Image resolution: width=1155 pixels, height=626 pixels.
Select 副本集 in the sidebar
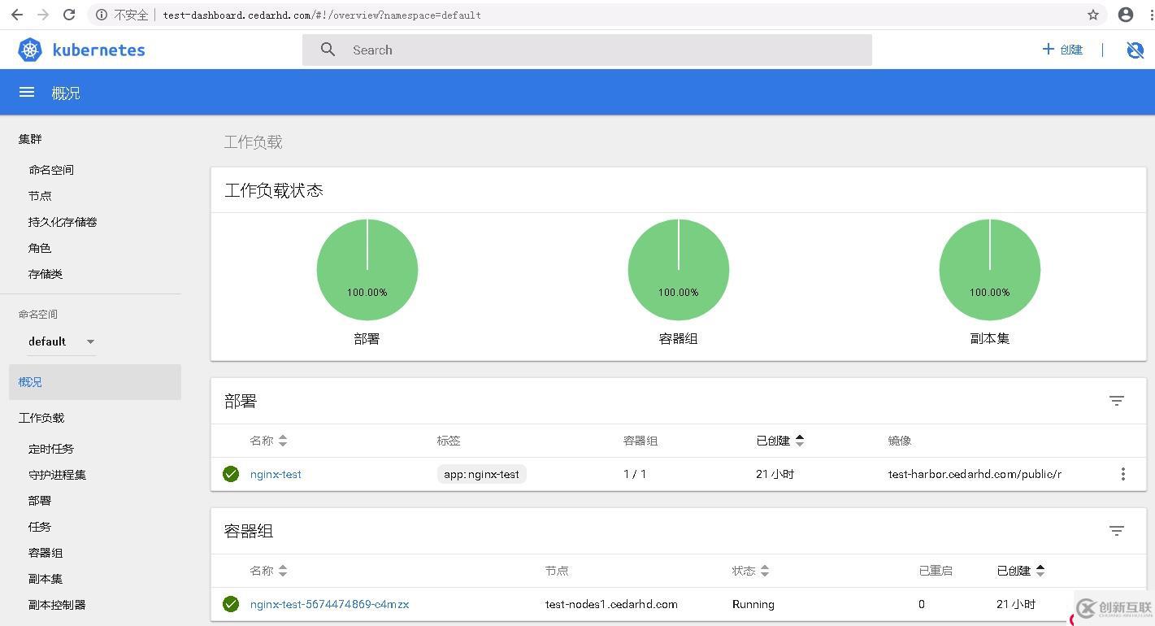pyautogui.click(x=46, y=579)
